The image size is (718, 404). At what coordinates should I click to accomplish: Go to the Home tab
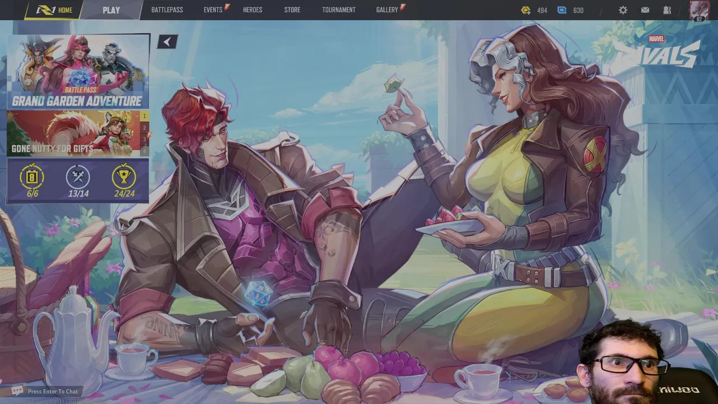click(x=55, y=10)
